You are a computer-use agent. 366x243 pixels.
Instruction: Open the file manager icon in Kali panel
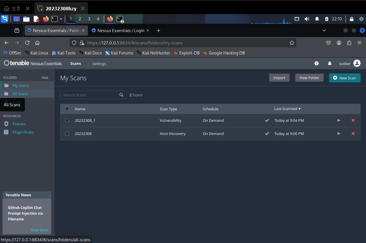[26, 19]
